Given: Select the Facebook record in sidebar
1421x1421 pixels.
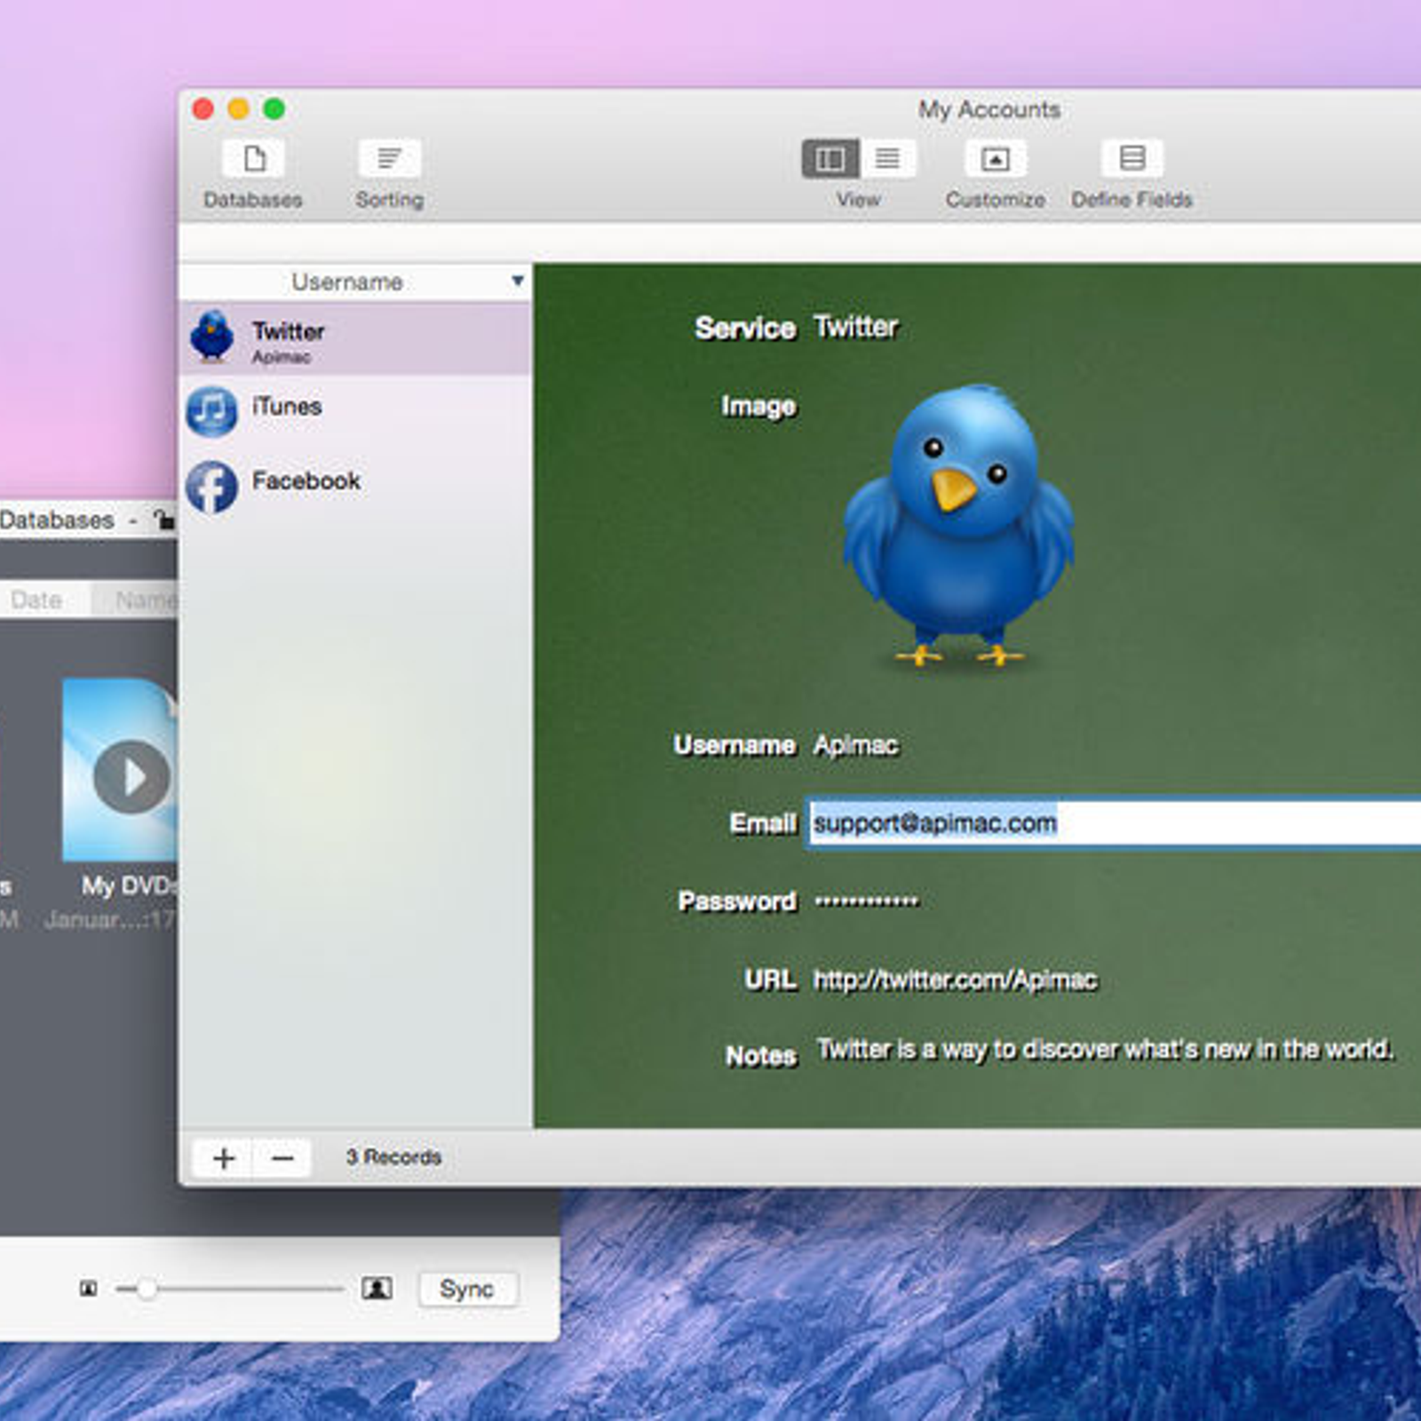Looking at the screenshot, I should point(355,486).
